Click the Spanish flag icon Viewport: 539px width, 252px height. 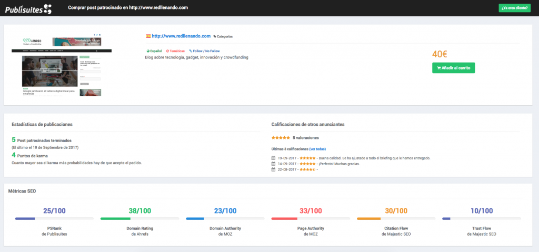[x=148, y=36]
